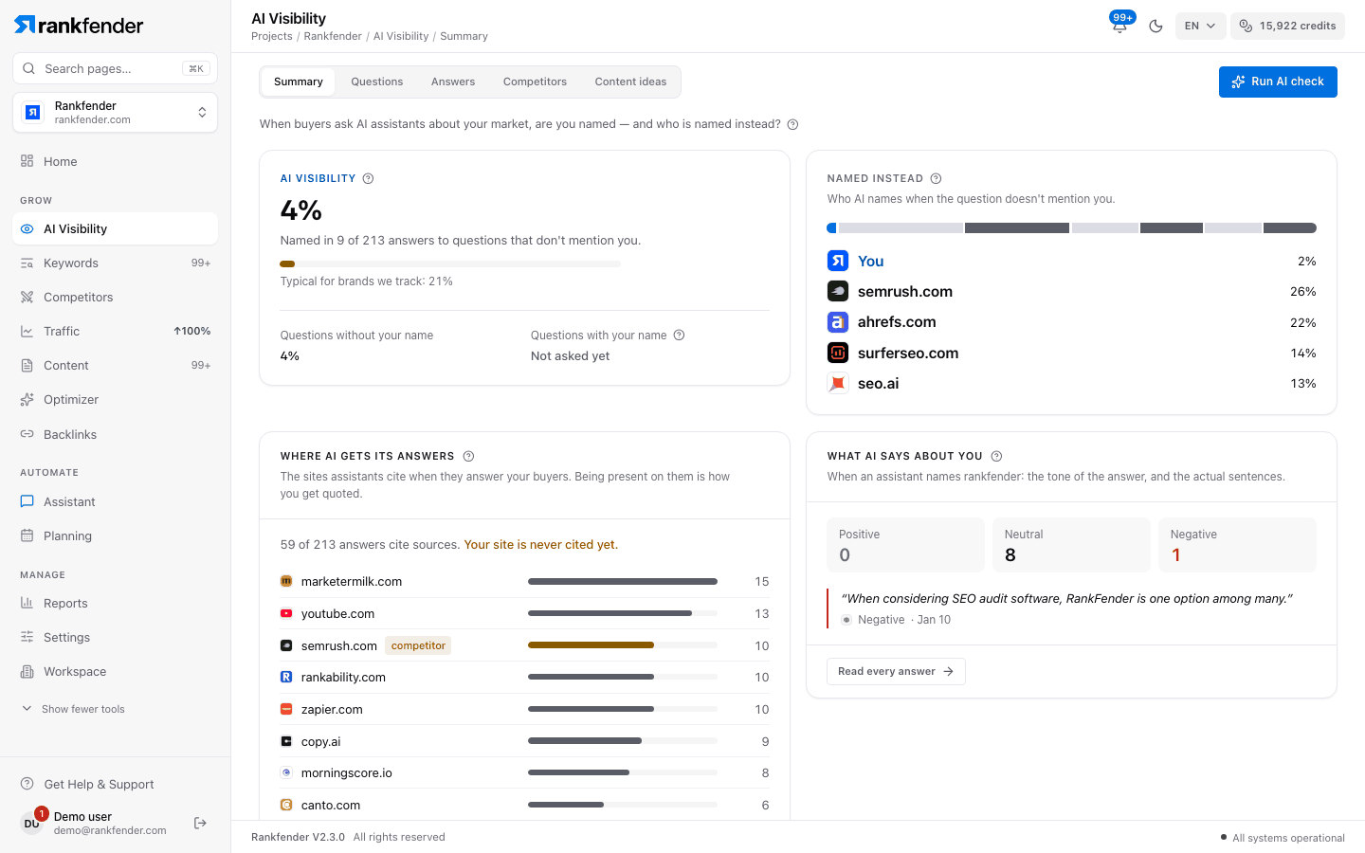Click ahrefs.com competitor row
Viewport: 1365px width, 853px height.
pos(1071,322)
